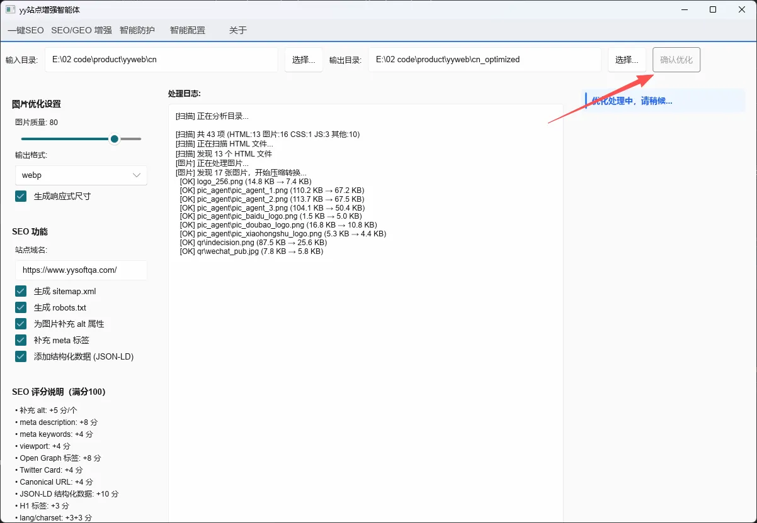This screenshot has width=757, height=523.
Task: Click 选择... button for input directory
Action: [x=304, y=60]
